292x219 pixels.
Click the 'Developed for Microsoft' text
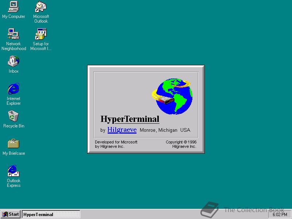click(x=116, y=142)
